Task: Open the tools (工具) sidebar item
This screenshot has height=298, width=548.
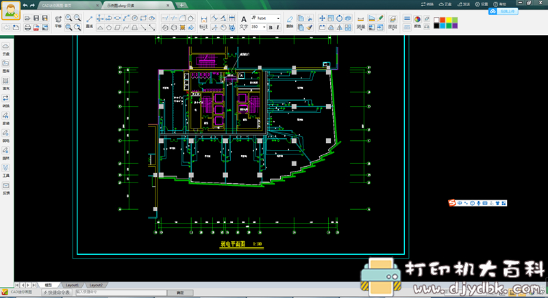Action: pos(6,171)
